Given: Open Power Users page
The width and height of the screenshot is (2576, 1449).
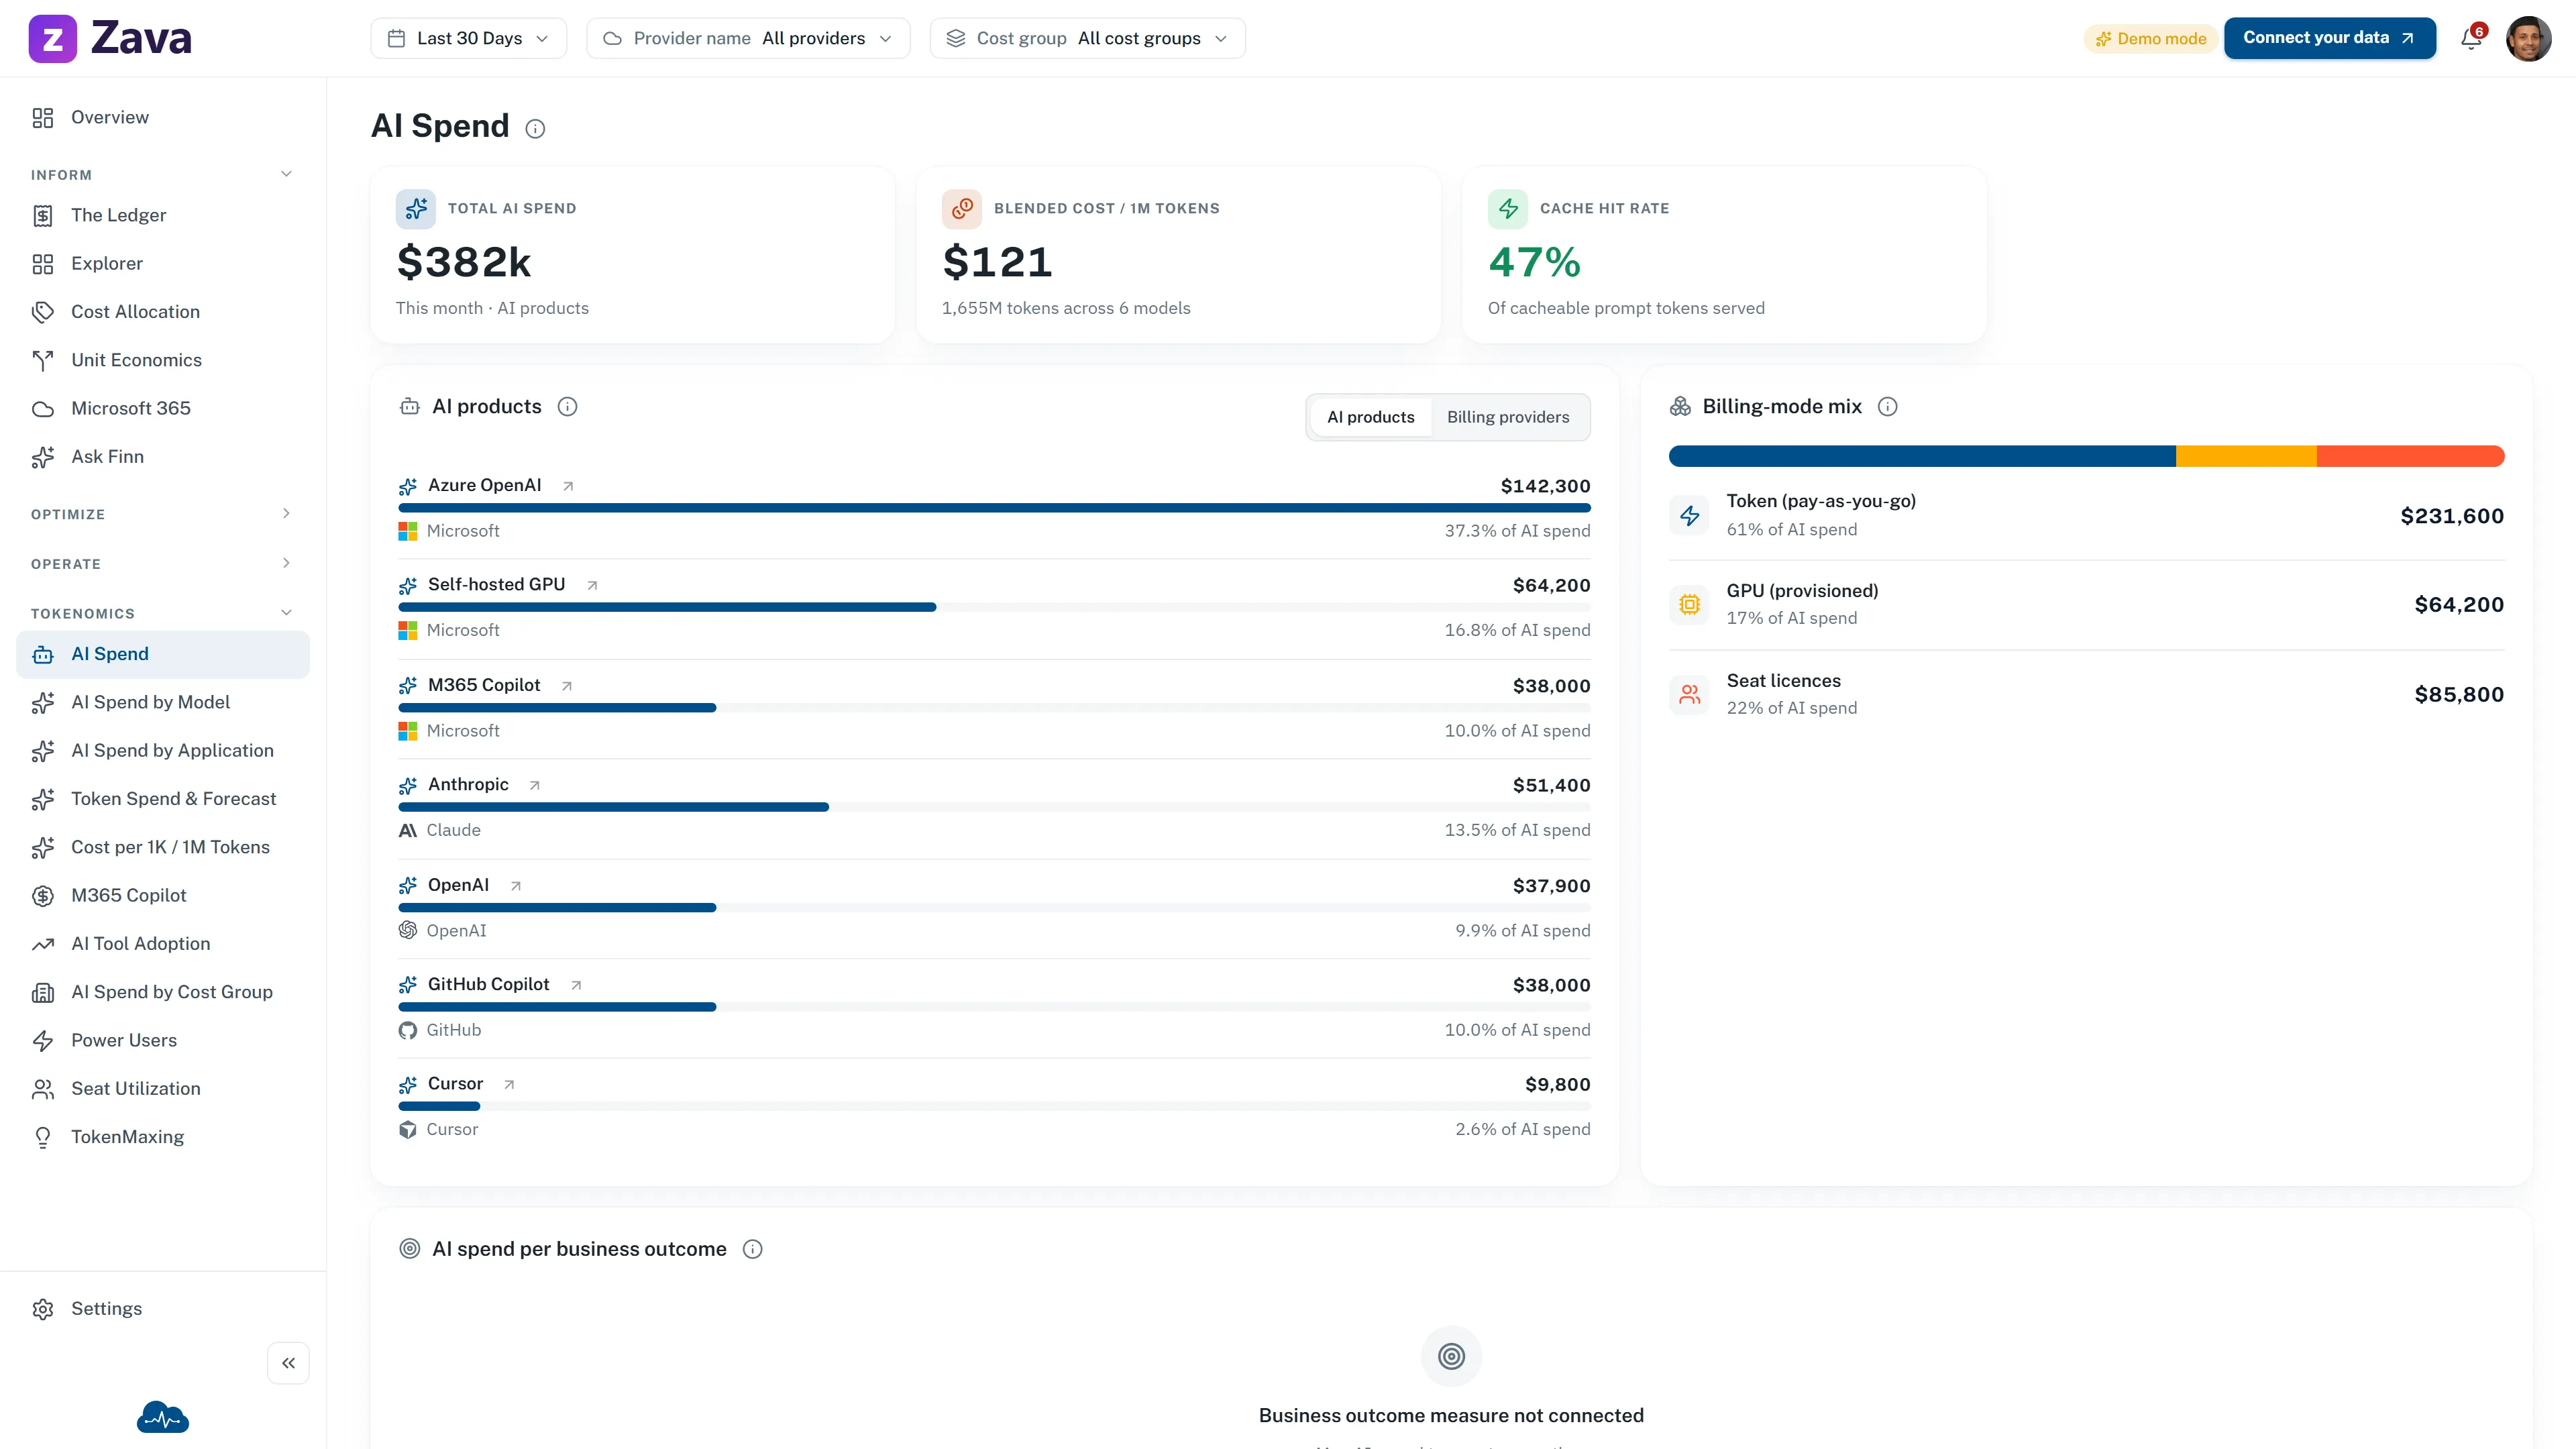Looking at the screenshot, I should pos(163,1040).
